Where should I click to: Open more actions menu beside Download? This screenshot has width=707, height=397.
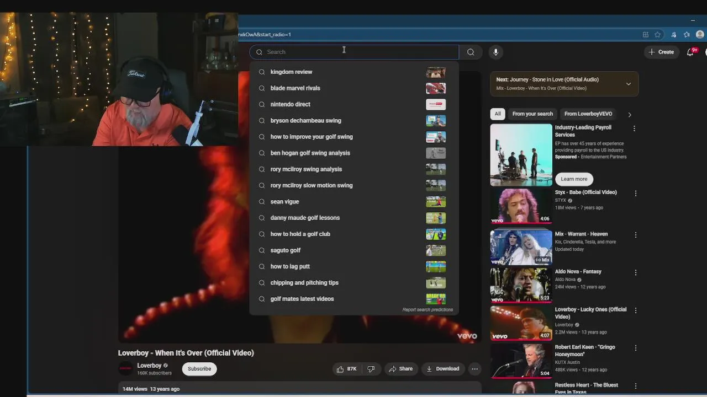coord(474,369)
